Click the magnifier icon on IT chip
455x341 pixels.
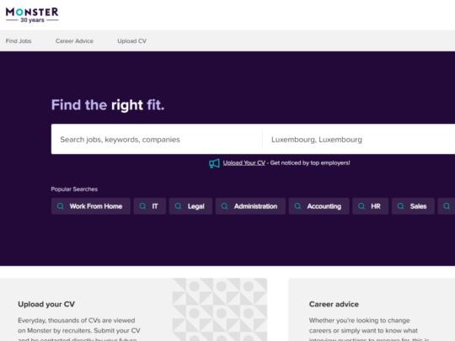click(142, 206)
